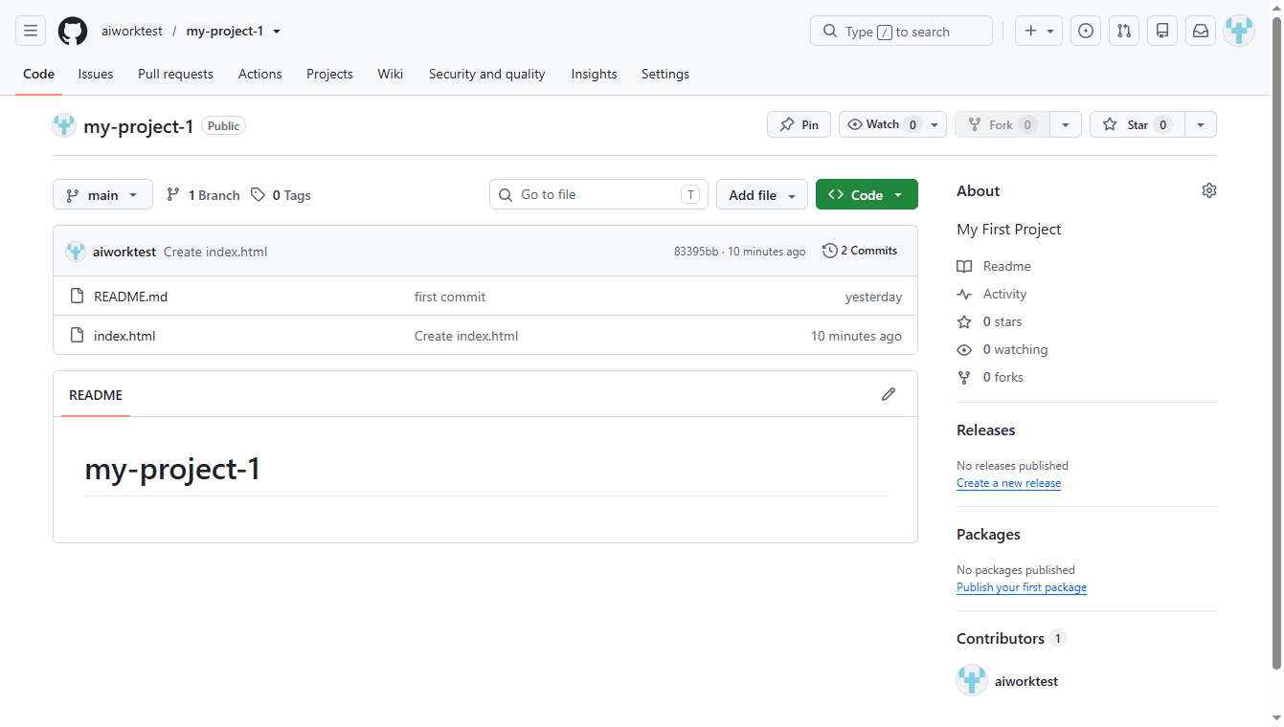The width and height of the screenshot is (1284, 727).
Task: Open the Actions tab
Action: tap(260, 74)
